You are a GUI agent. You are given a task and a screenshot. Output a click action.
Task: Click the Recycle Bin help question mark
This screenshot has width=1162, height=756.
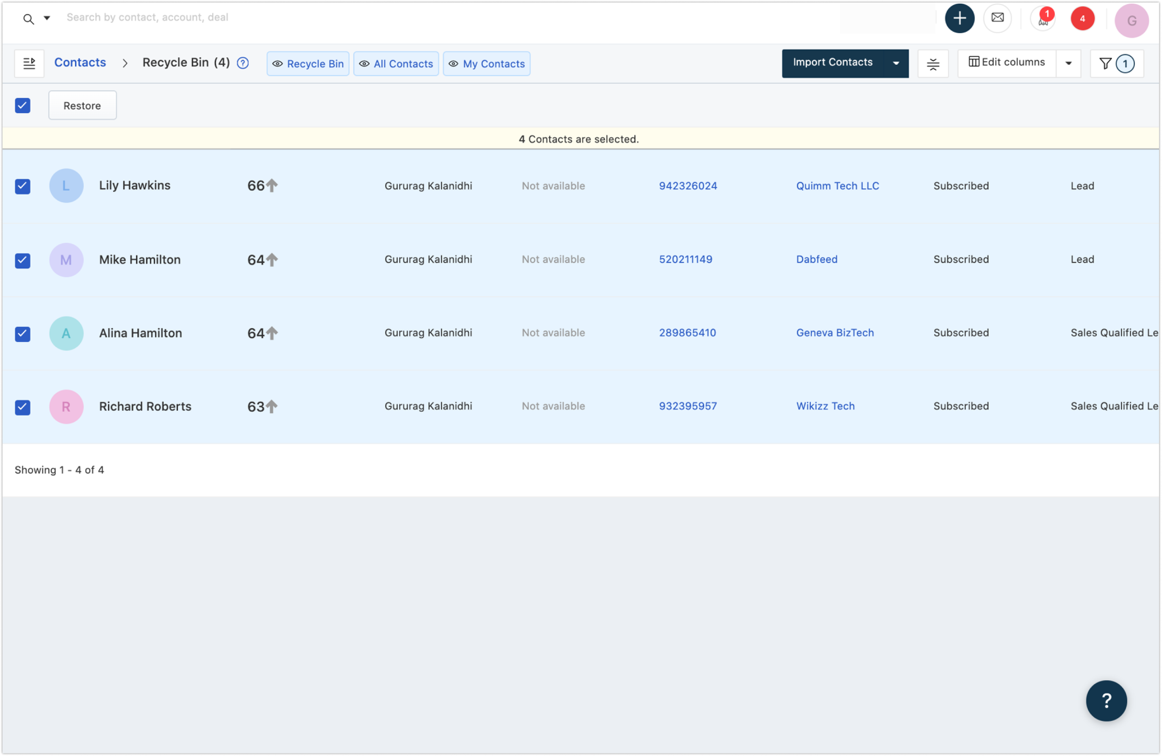pos(243,63)
